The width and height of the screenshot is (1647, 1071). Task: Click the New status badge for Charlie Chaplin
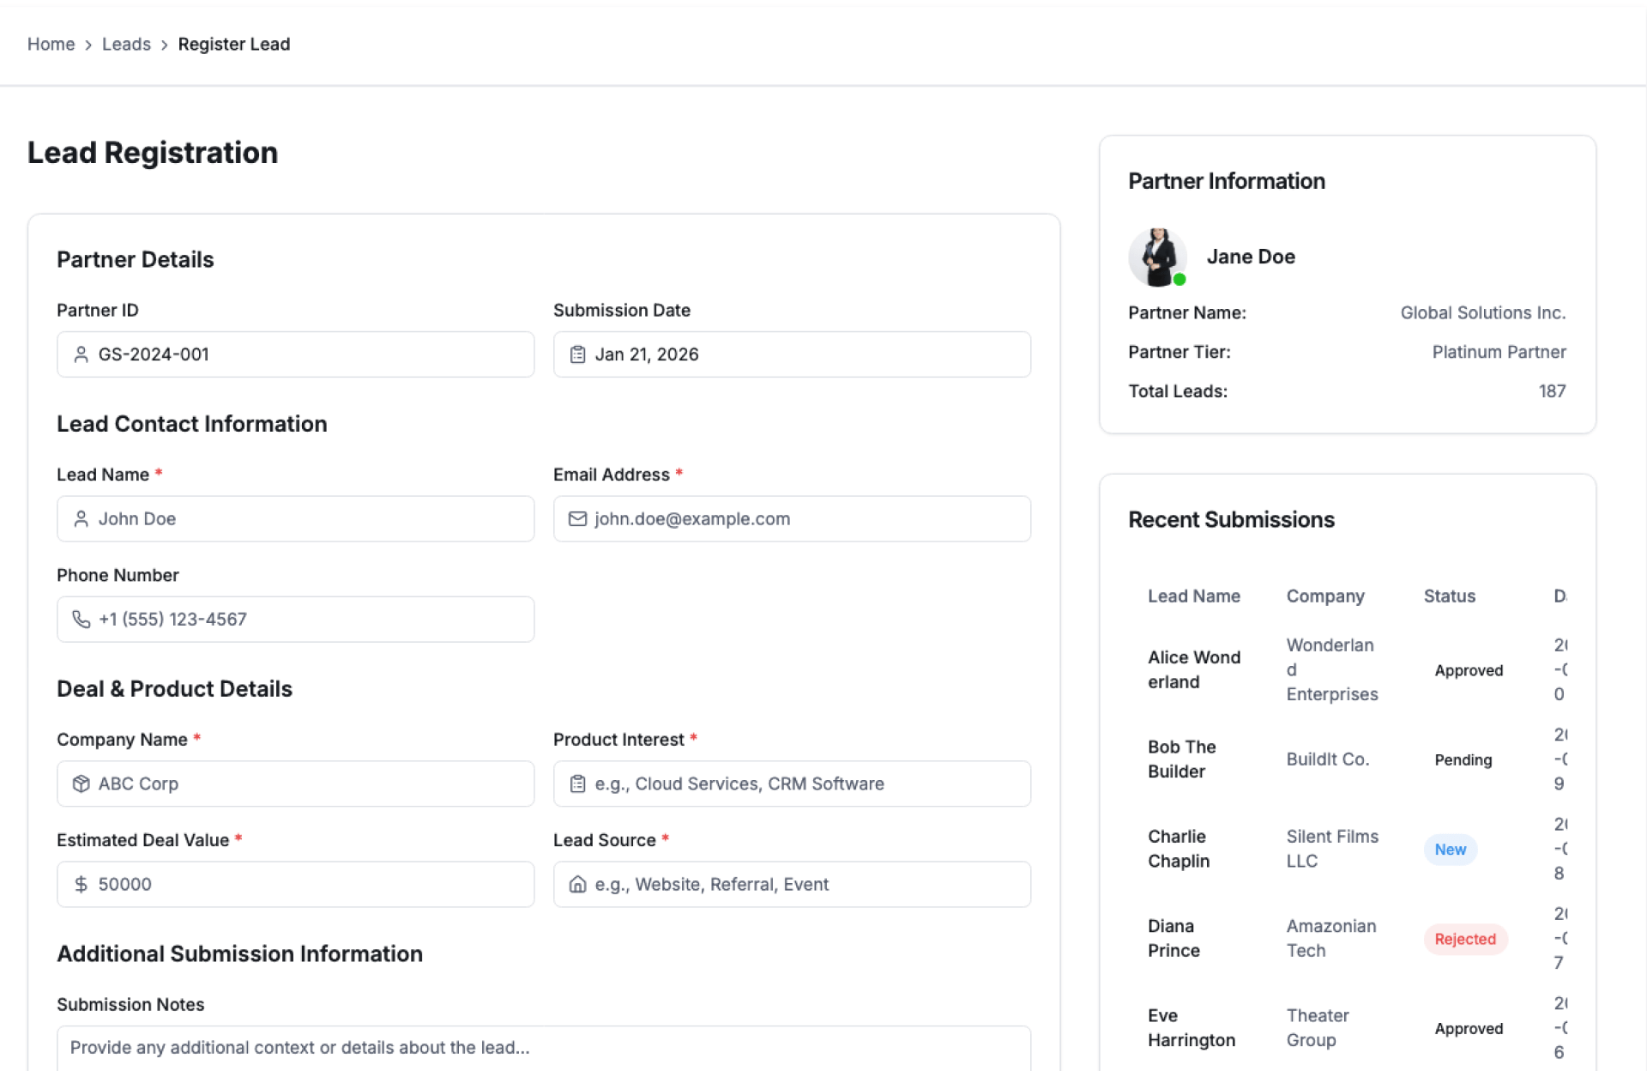(x=1450, y=850)
